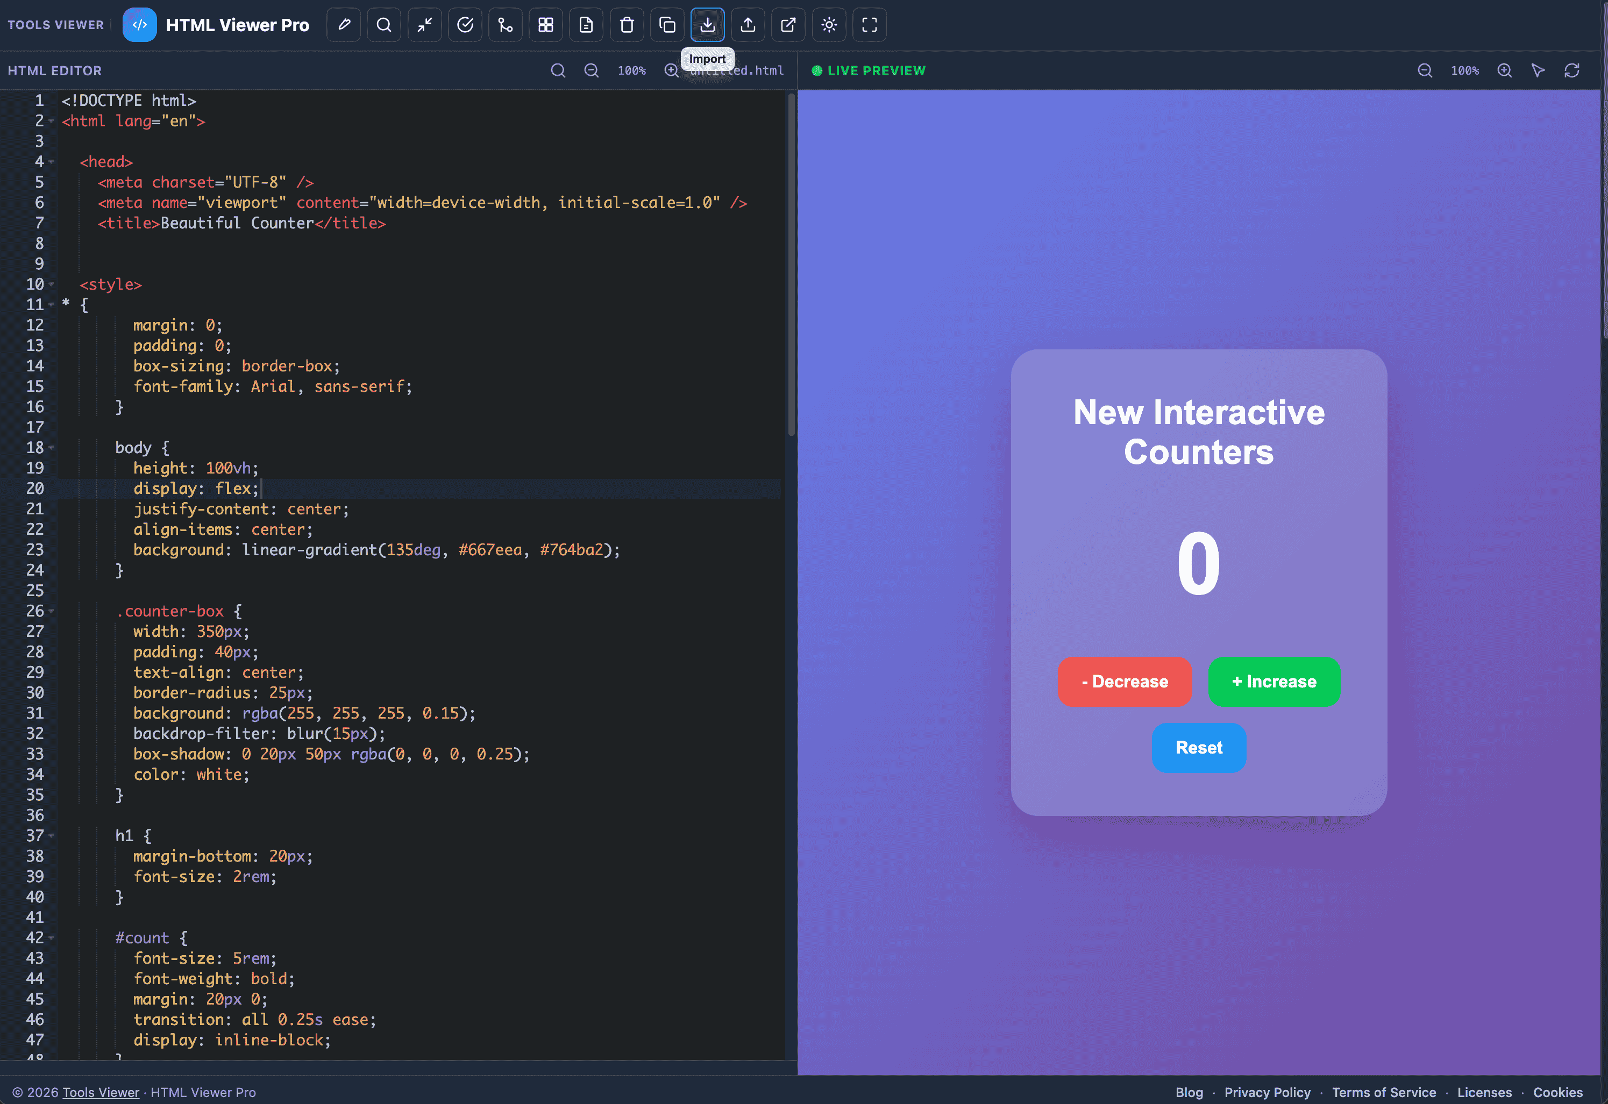Click the preview element picker cursor icon
Image resolution: width=1608 pixels, height=1104 pixels.
pos(1538,70)
